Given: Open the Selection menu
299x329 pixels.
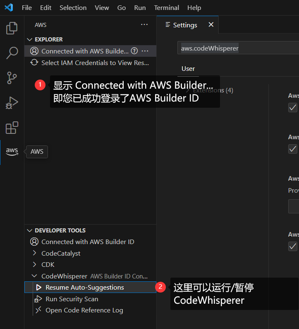Looking at the screenshot, I should (x=73, y=8).
